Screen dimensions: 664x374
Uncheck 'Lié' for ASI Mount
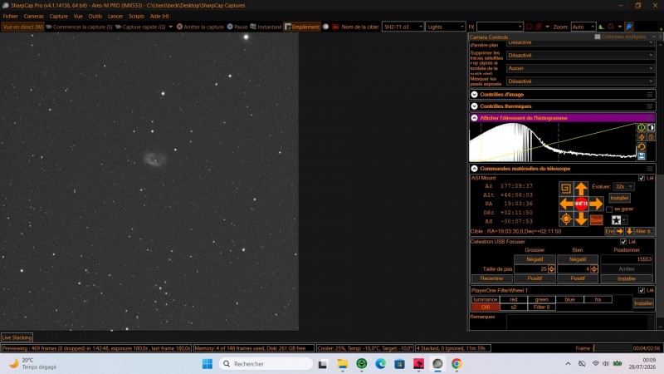pyautogui.click(x=641, y=178)
